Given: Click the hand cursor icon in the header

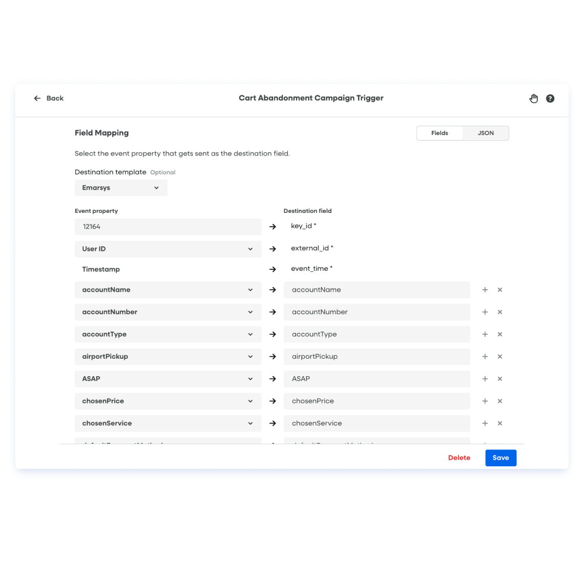Looking at the screenshot, I should coord(534,98).
